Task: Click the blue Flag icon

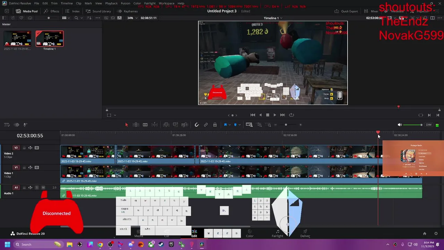Action: pyautogui.click(x=225, y=125)
